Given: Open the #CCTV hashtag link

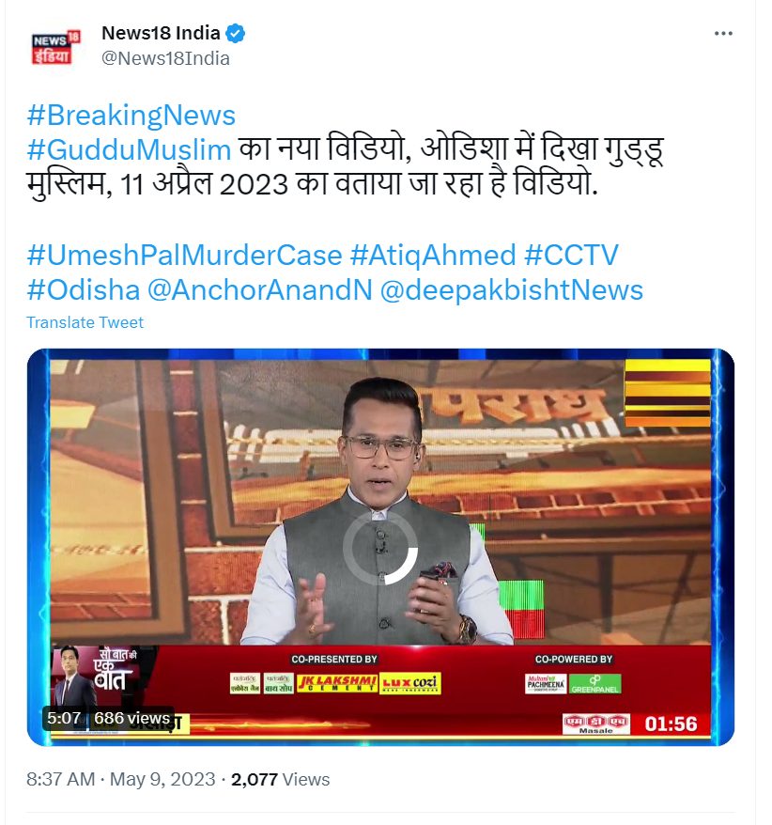Looking at the screenshot, I should tap(571, 256).
